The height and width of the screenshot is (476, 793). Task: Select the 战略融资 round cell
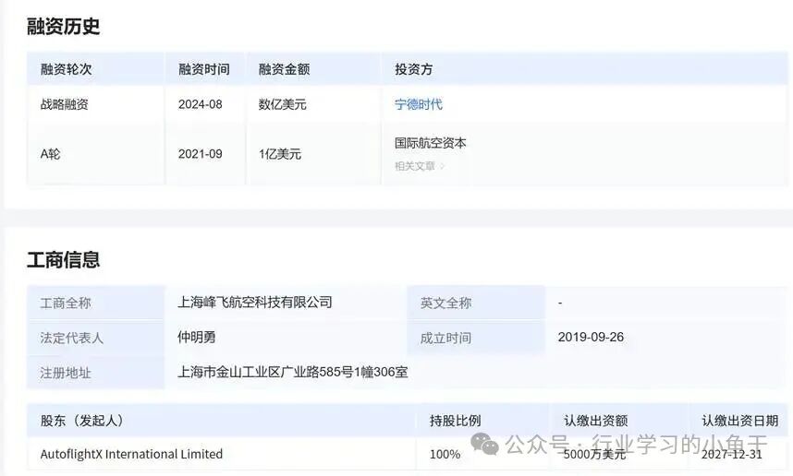pyautogui.click(x=64, y=104)
